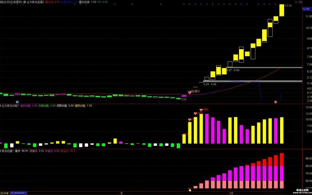Click the 起爆点 diamond signal icon
Image resolution: width=312 pixels, height=195 pixels.
click(190, 92)
